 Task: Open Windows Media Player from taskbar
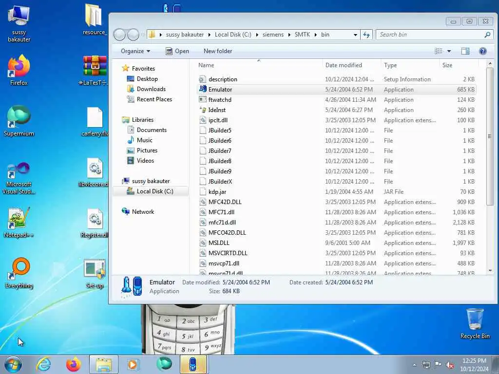(x=133, y=364)
